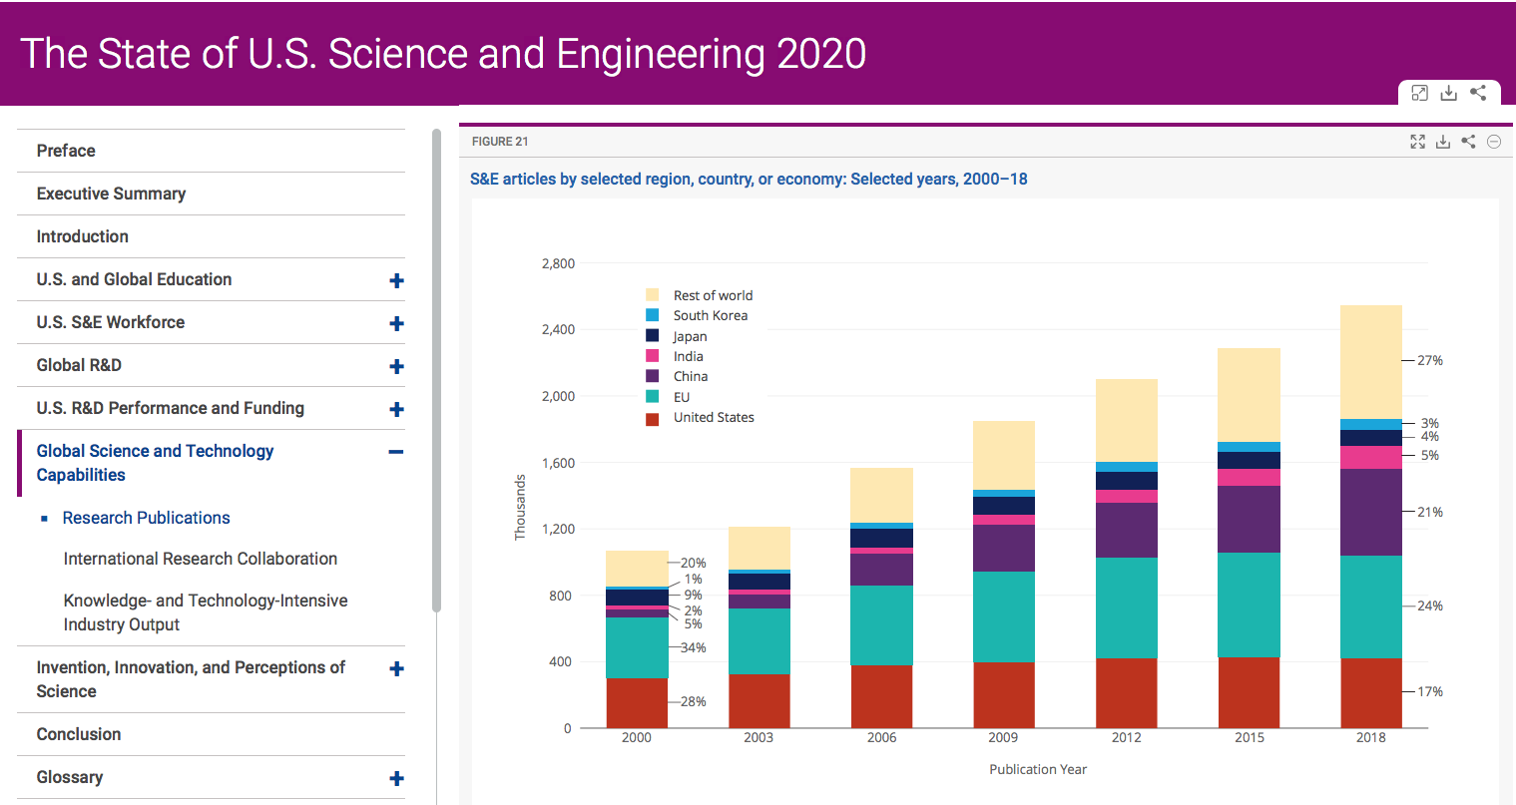Collapse Global Science and Technology Capabilities section

(x=396, y=452)
